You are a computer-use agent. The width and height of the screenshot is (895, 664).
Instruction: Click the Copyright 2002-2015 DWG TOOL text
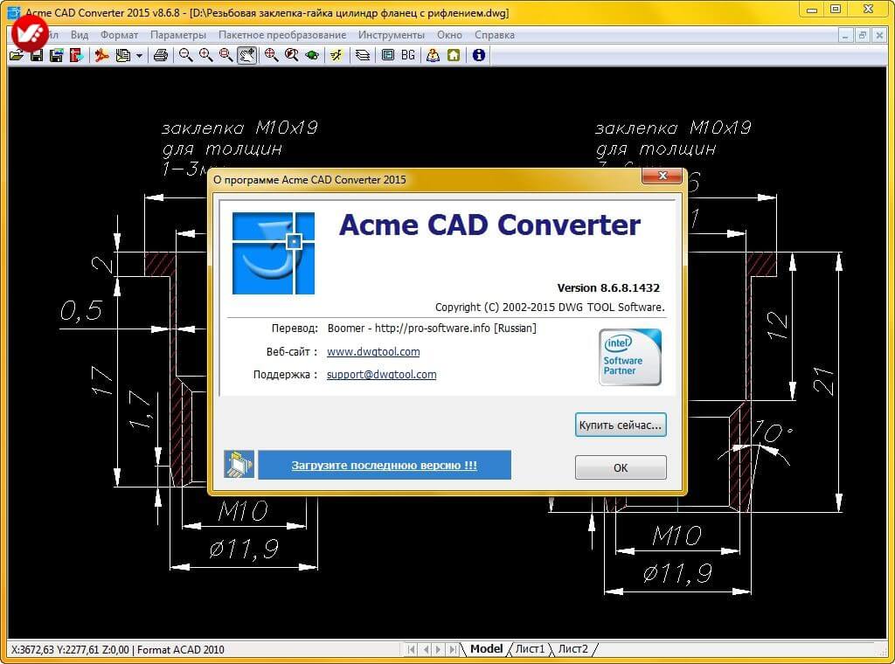tap(550, 308)
